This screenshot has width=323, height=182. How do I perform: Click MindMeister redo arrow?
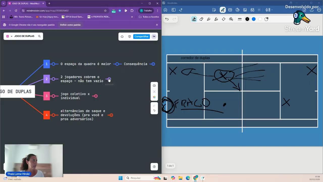click(x=154, y=106)
